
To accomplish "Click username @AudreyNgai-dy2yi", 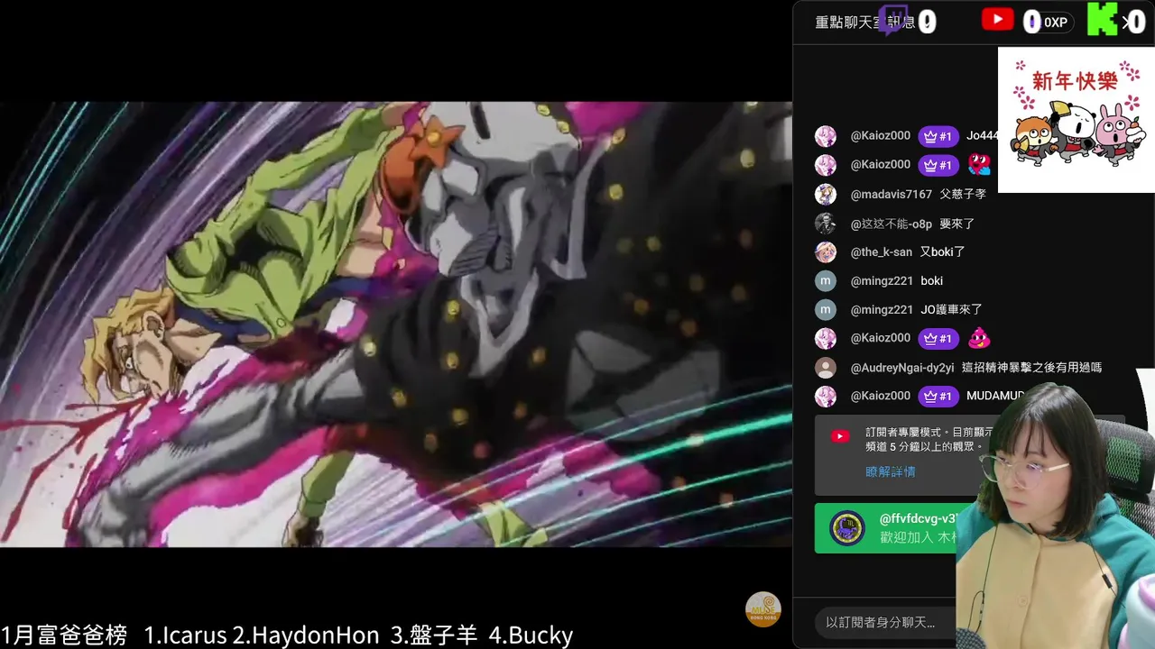I will 901,368.
